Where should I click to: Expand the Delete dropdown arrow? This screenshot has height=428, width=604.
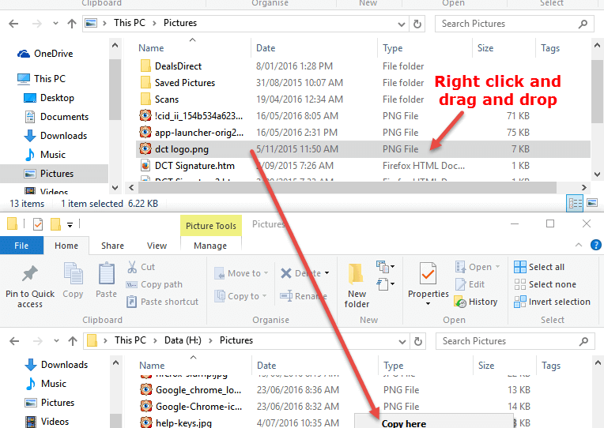tap(327, 273)
